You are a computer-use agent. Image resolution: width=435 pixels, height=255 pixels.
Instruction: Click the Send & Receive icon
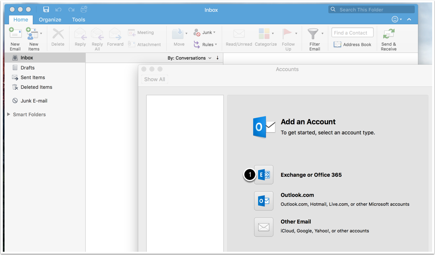click(389, 34)
